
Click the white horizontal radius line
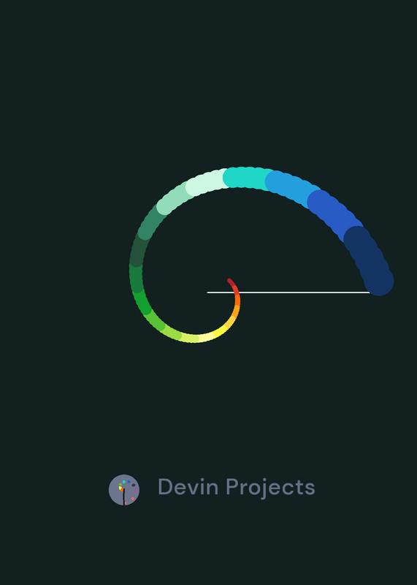click(x=288, y=292)
